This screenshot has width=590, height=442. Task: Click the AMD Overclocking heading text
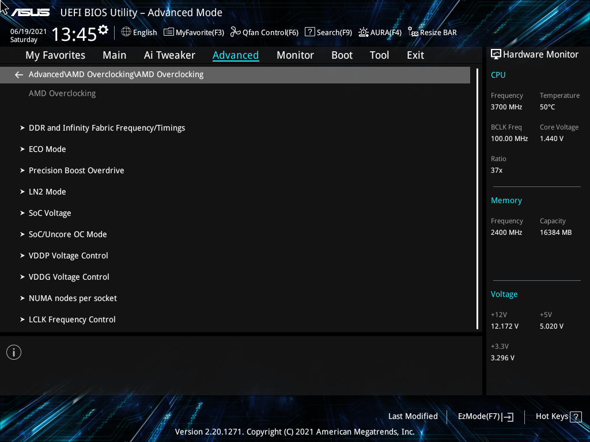coord(62,93)
